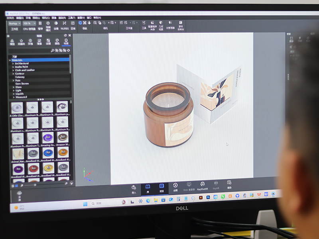
Task: Select the A Little Lilac material thumbnail
Action: (17, 108)
